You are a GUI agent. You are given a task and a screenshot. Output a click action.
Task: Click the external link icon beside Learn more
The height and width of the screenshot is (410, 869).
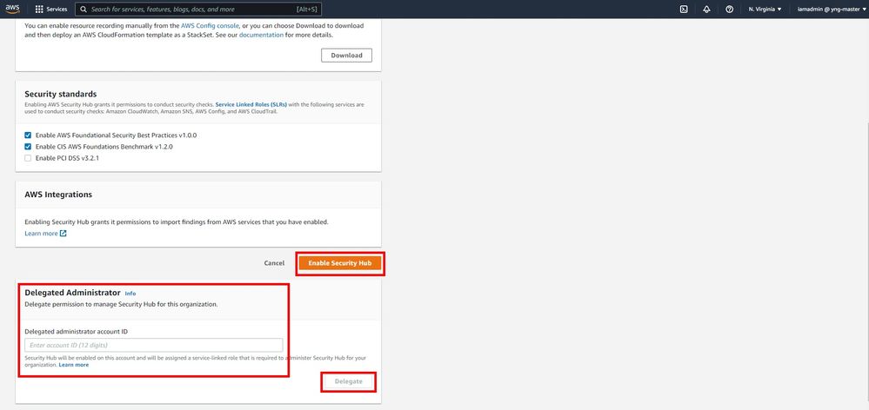(x=64, y=234)
